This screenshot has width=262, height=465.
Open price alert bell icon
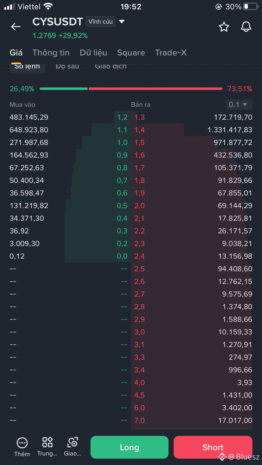click(246, 27)
